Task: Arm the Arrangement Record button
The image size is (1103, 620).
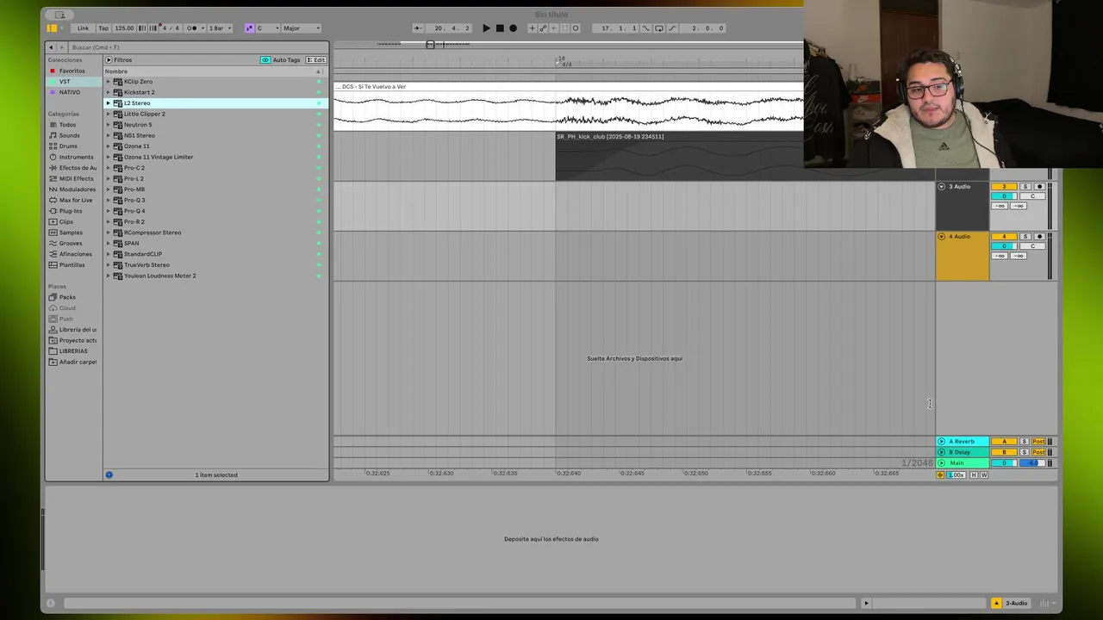Action: (513, 28)
